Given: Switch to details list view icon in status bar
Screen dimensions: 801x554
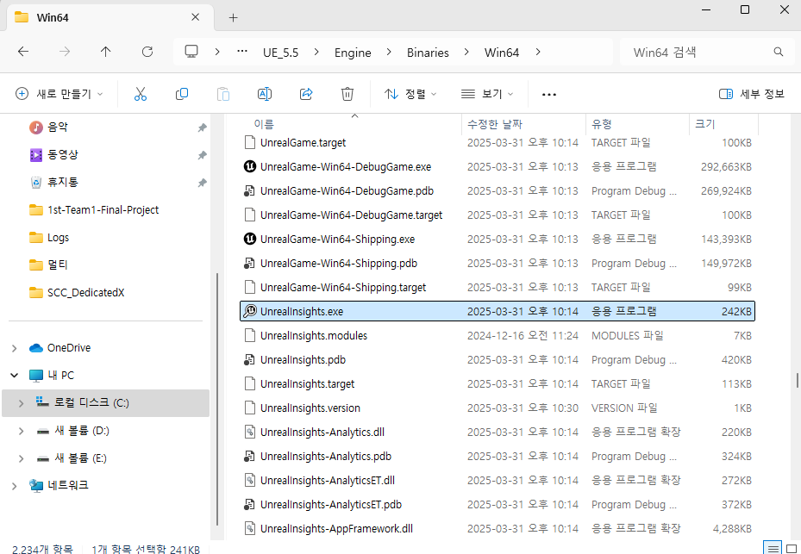Looking at the screenshot, I should (x=773, y=548).
